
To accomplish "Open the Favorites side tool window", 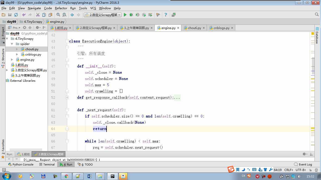I will click(3, 149).
